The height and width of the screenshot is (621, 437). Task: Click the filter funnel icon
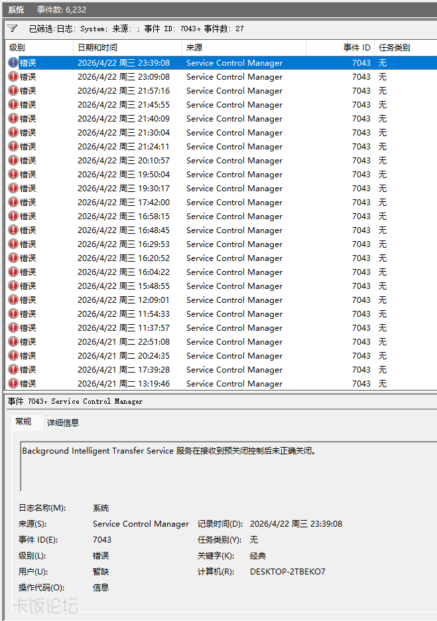click(x=12, y=29)
